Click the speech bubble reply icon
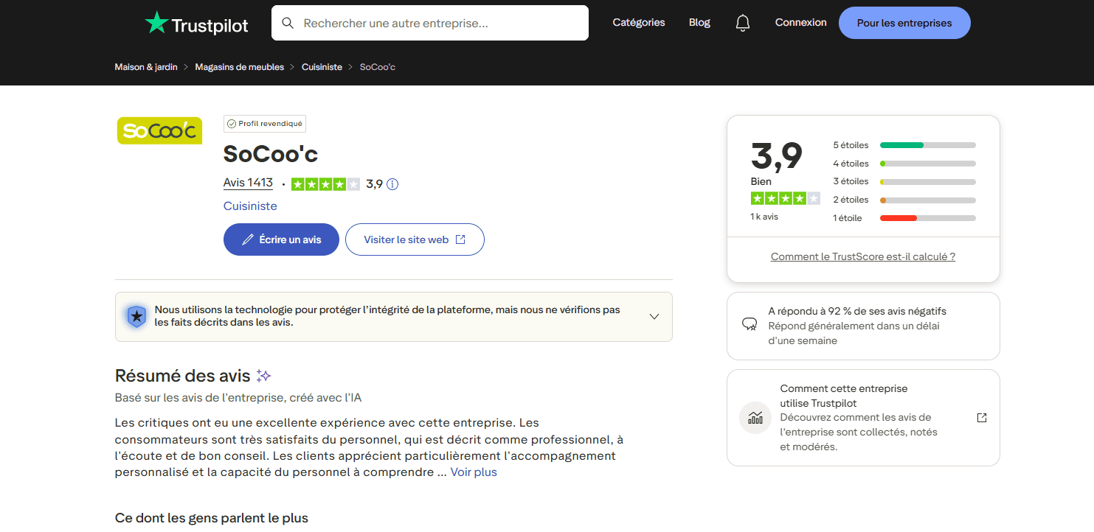Image resolution: width=1094 pixels, height=532 pixels. click(749, 324)
